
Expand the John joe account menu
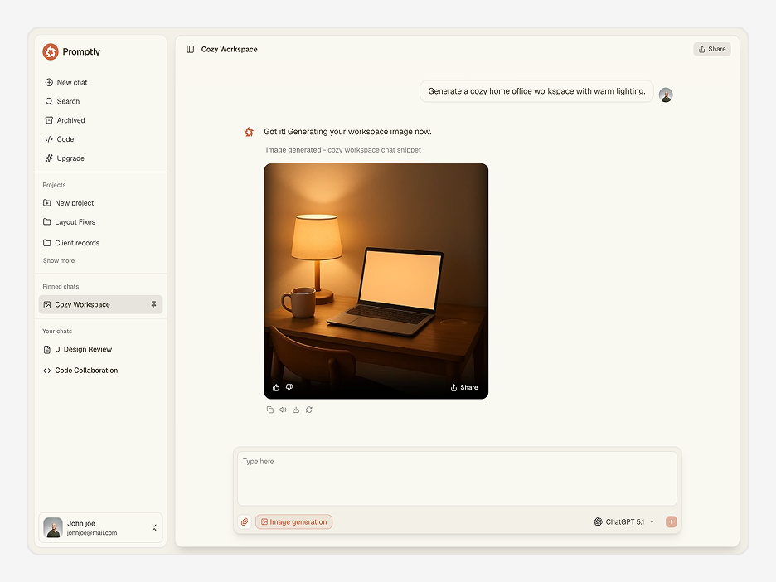click(x=154, y=527)
